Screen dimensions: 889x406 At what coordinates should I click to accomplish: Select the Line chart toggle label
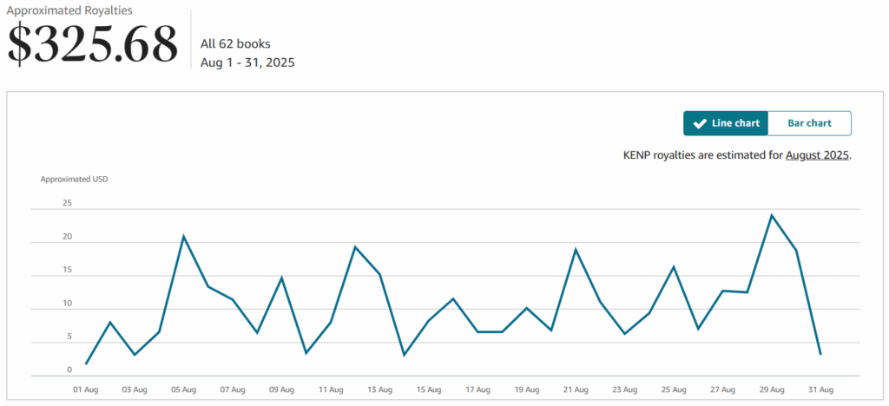tap(735, 123)
